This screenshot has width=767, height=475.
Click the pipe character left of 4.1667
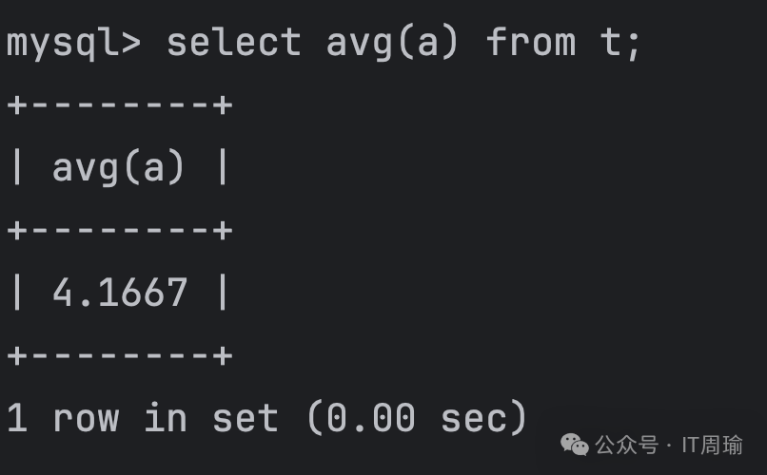point(17,293)
